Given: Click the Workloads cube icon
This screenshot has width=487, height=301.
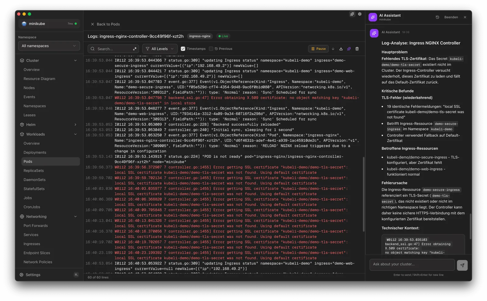Looking at the screenshot, I should (22, 134).
